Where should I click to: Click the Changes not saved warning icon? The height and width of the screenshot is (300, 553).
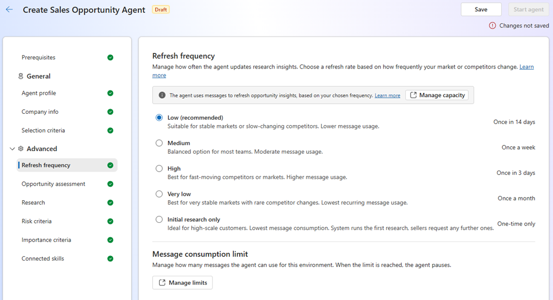pos(493,25)
